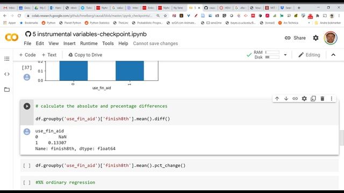Viewport: 344px width, 193px height.
Task: Open cell settings gear in toolbar
Action: point(304,99)
